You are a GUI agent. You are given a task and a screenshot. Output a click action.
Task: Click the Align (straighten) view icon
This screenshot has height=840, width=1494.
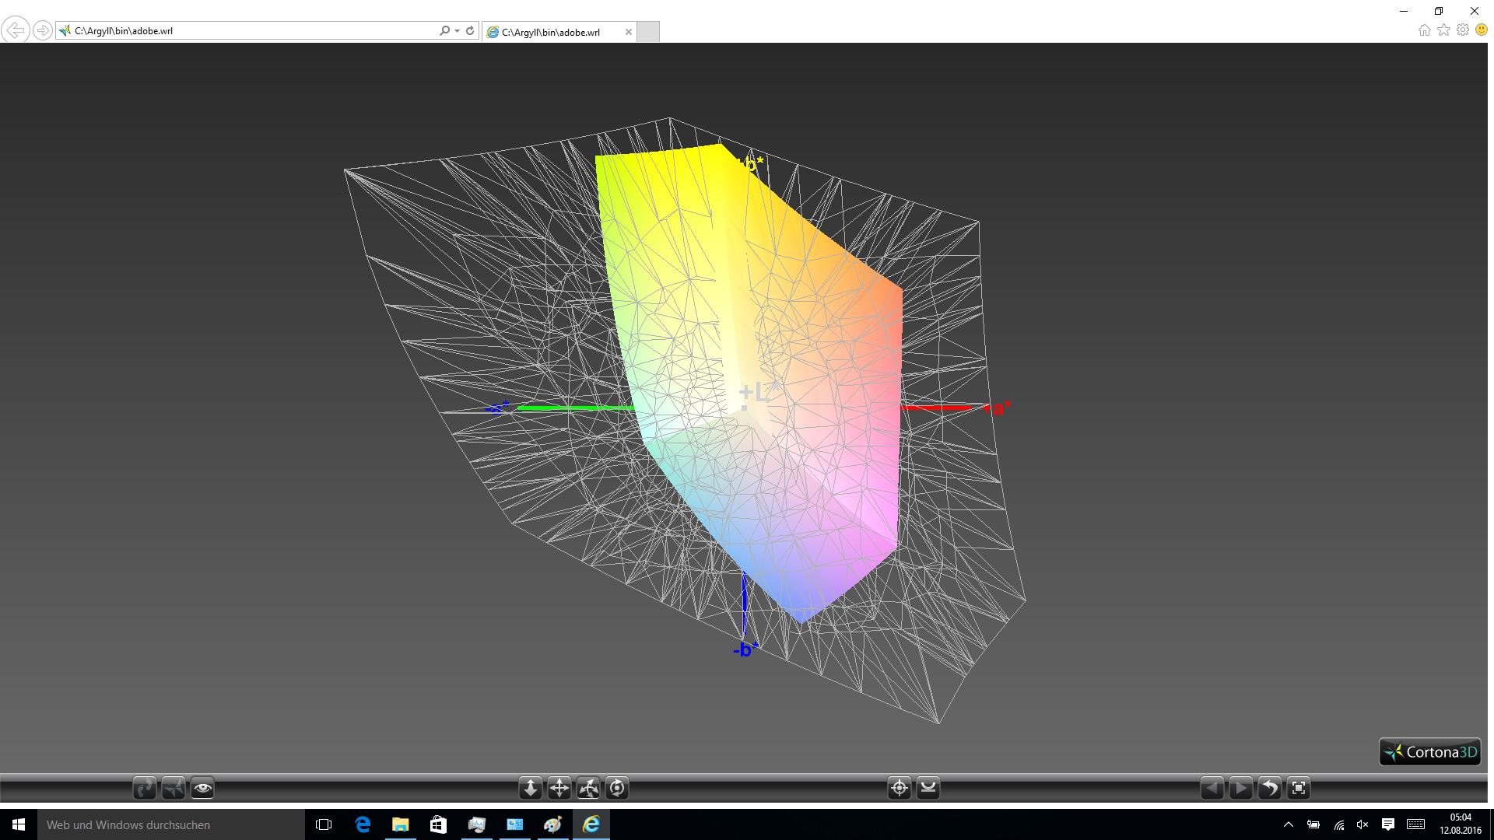[928, 788]
